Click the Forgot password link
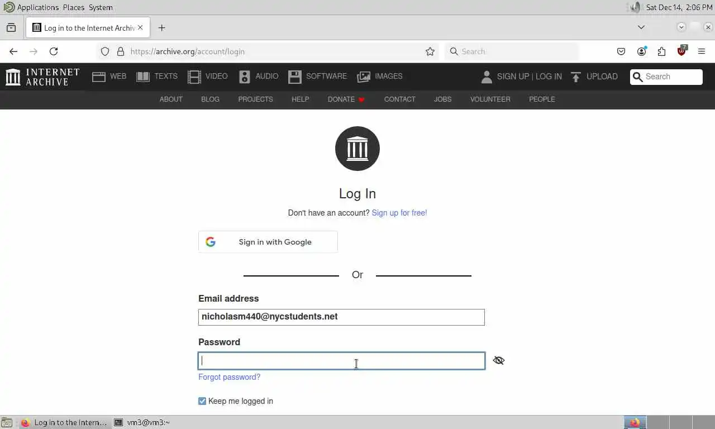This screenshot has width=715, height=429. coord(229,377)
